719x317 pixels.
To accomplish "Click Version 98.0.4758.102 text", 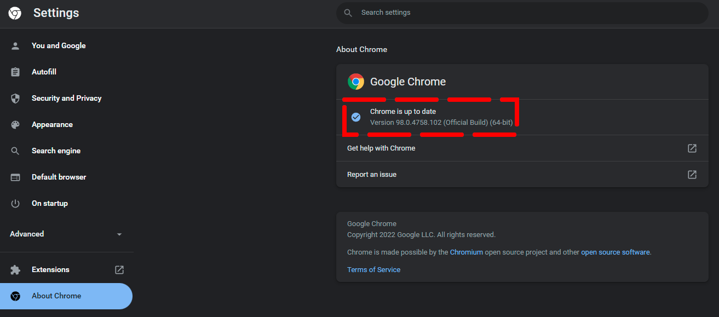I will [441, 123].
